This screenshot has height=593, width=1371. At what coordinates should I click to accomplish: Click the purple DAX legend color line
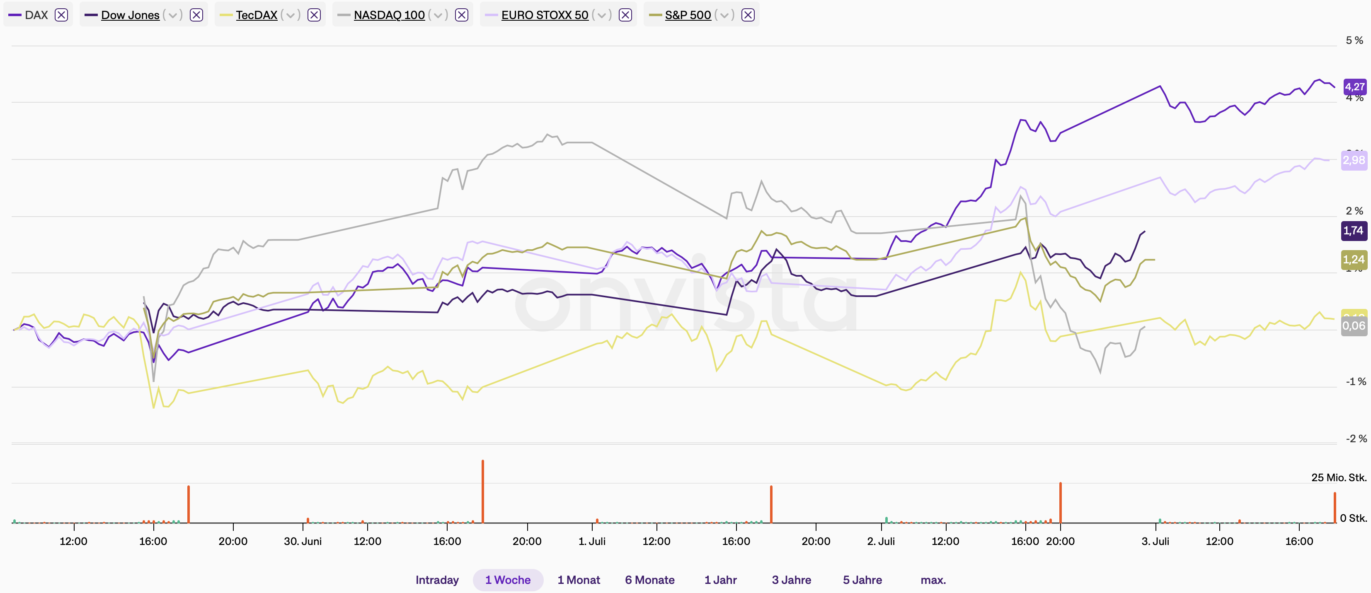pos(15,15)
